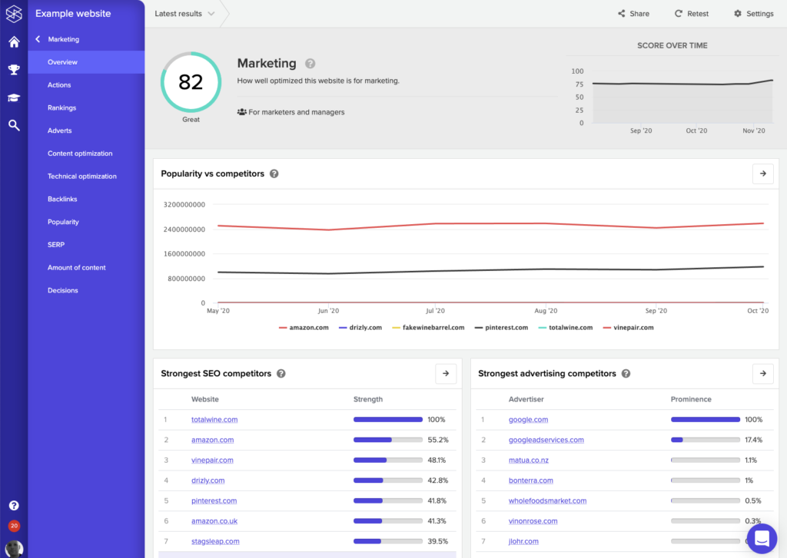The width and height of the screenshot is (787, 558).
Task: Open the Settings gear
Action: pos(753,14)
